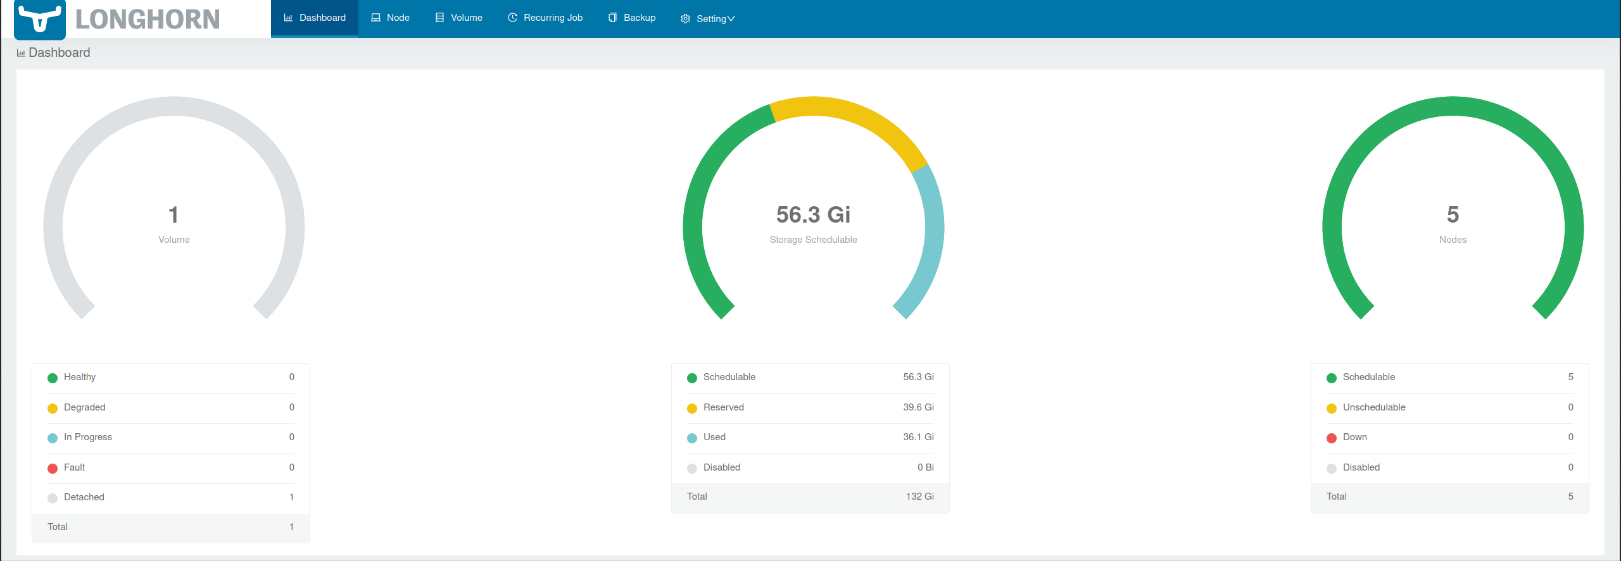Click the teal In Progress dot
The width and height of the screenshot is (1621, 561).
(x=53, y=438)
